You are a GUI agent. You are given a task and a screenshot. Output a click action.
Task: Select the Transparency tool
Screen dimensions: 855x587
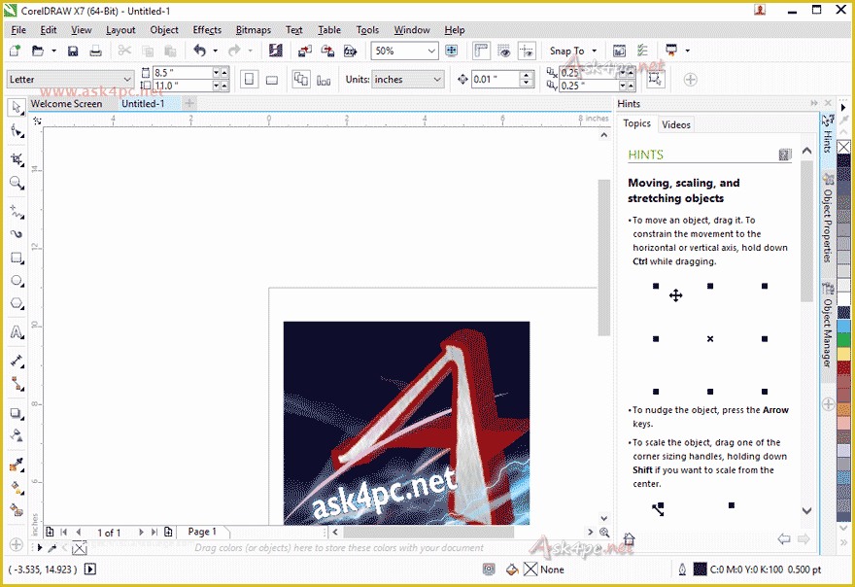click(x=17, y=436)
